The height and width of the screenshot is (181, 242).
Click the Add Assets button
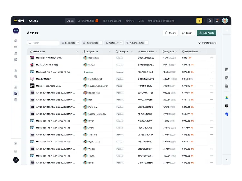pyautogui.click(x=206, y=33)
